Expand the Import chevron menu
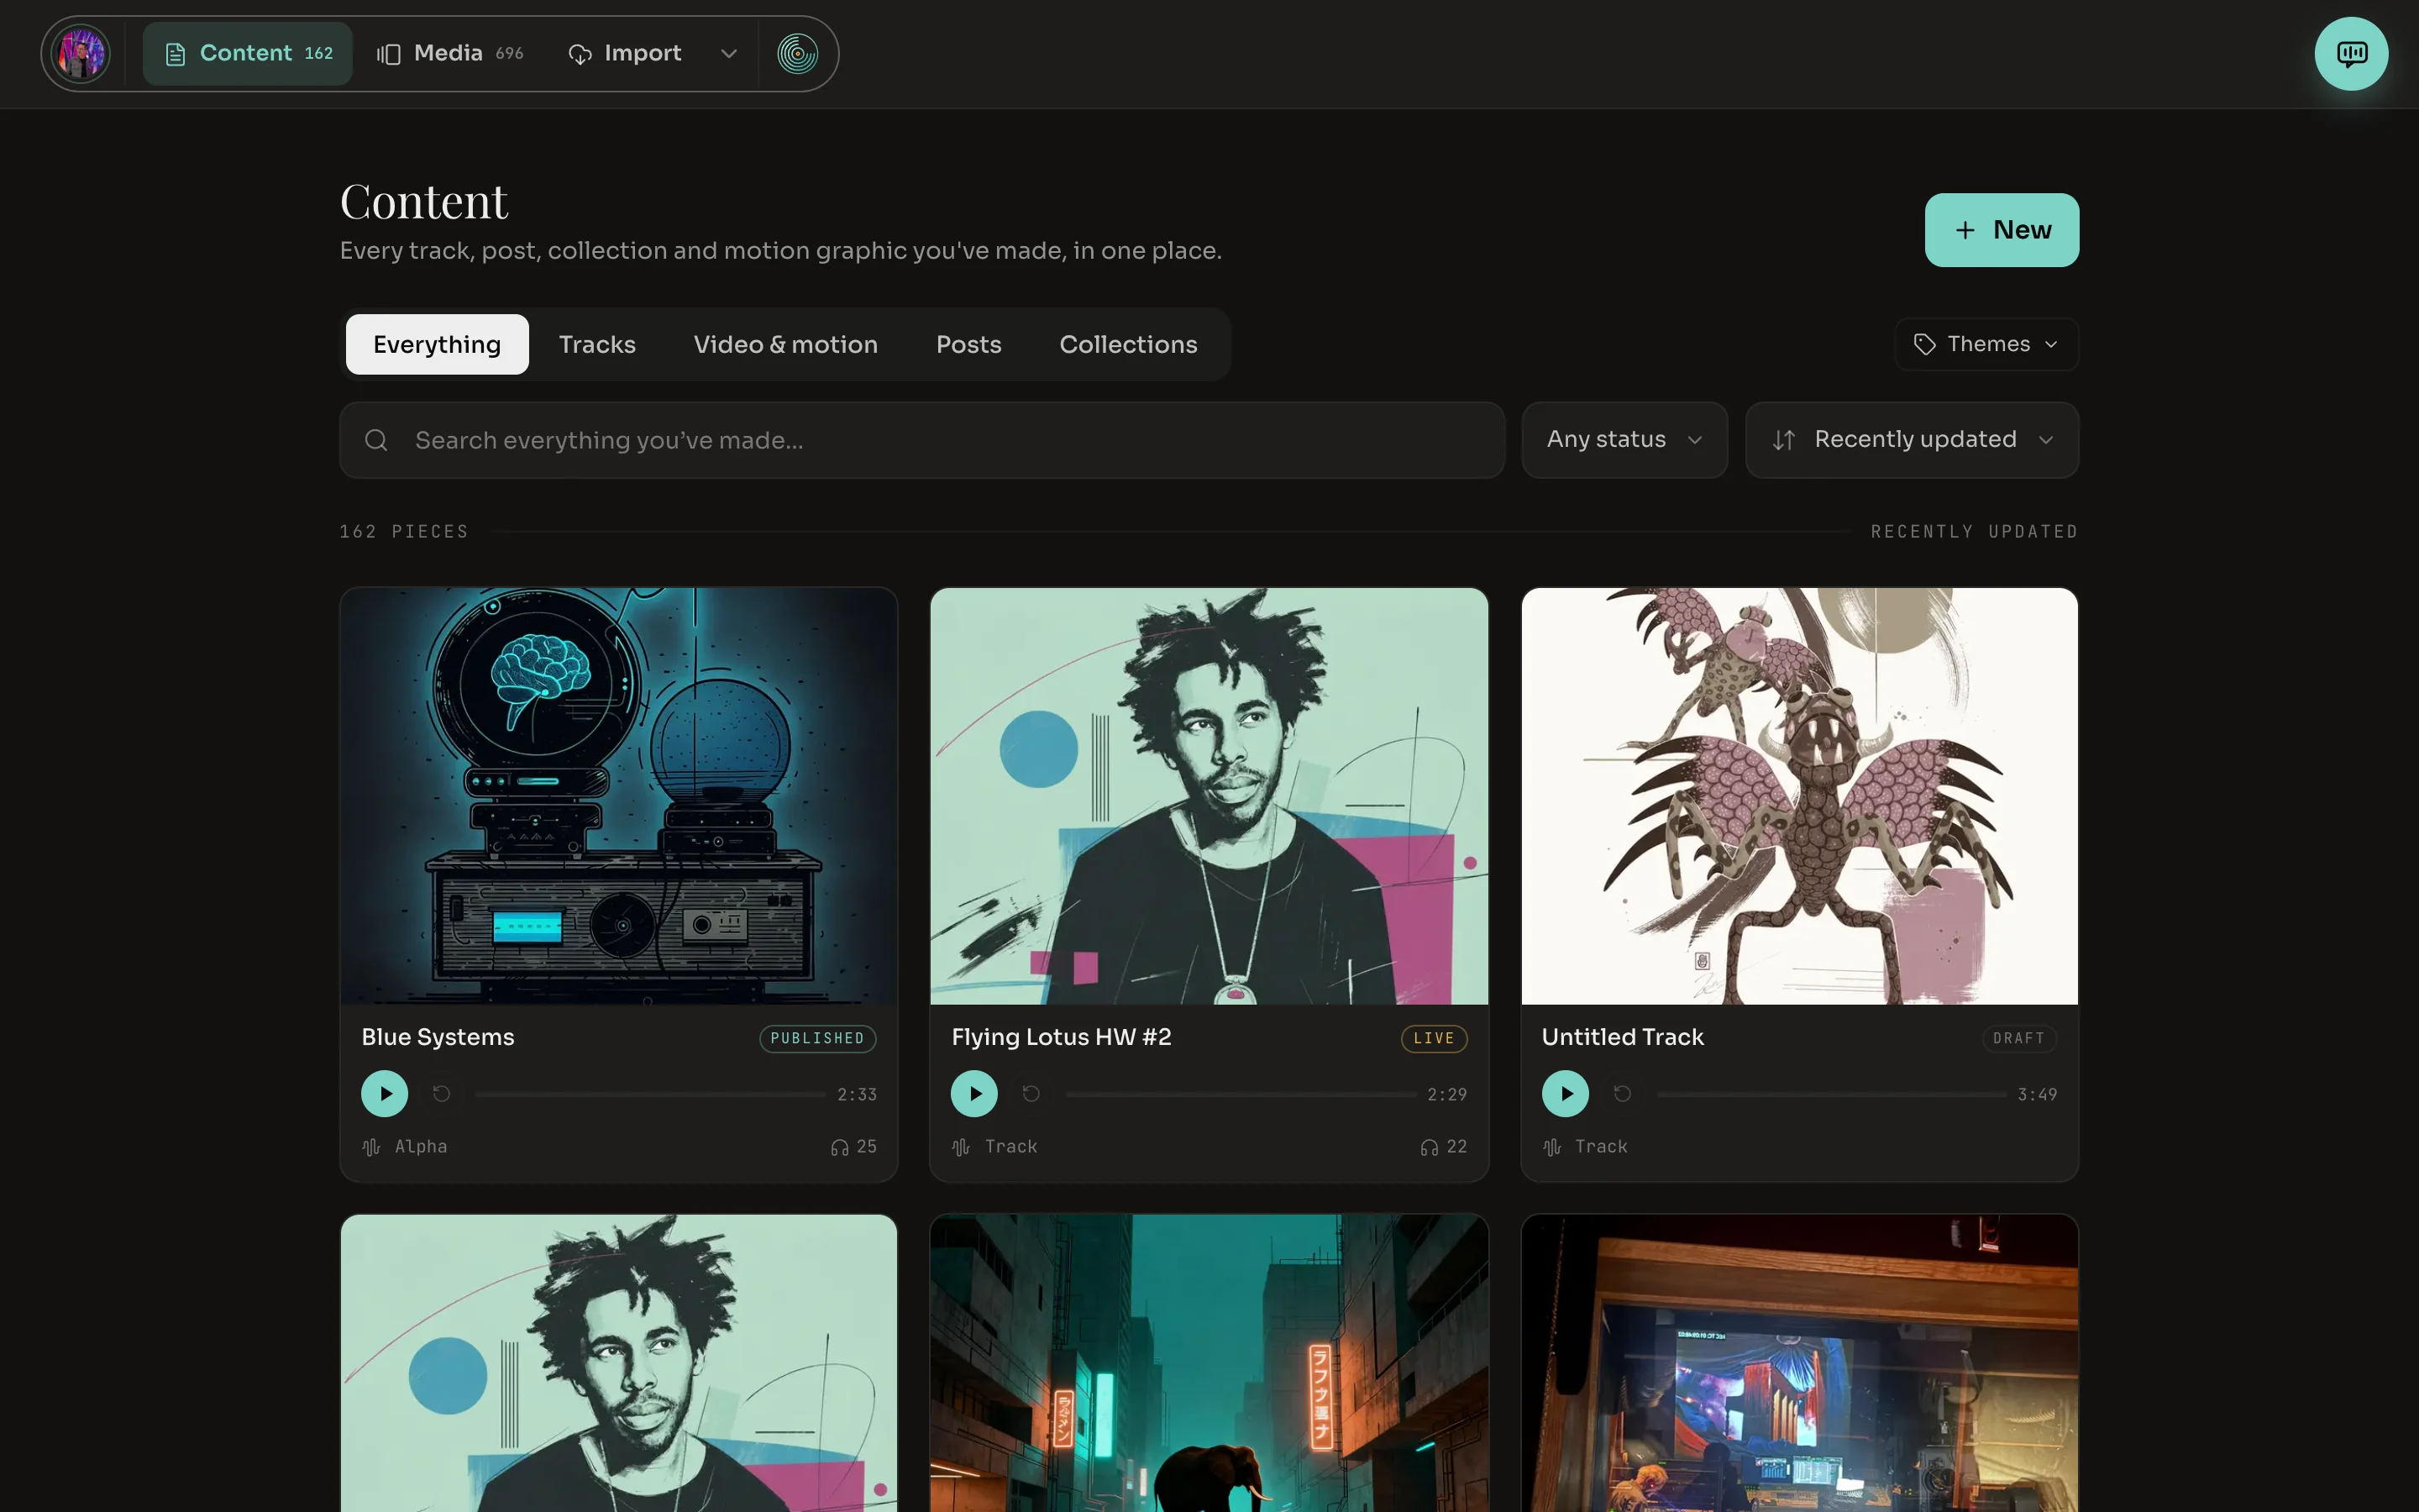 tap(729, 54)
